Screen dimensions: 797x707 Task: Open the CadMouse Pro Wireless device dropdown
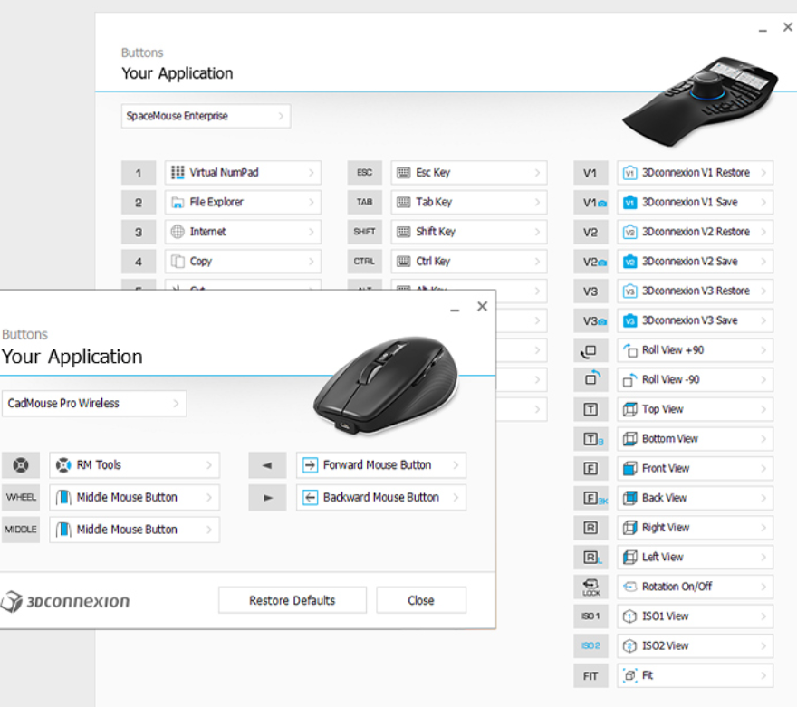(94, 404)
